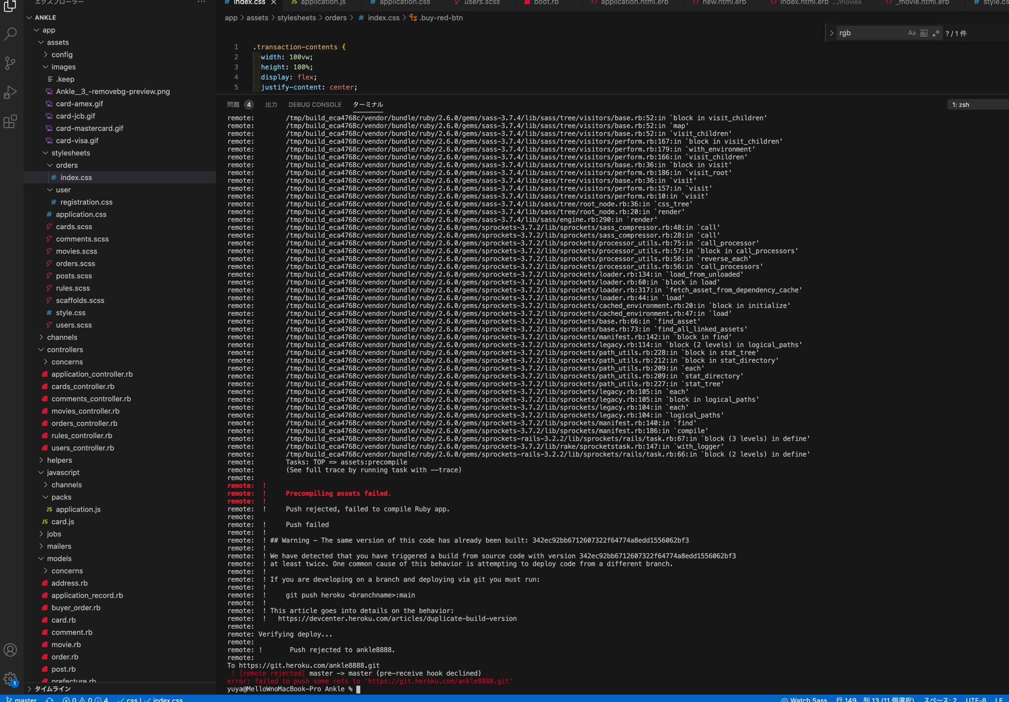1009x702 pixels.
Task: Expand the channels folder under app
Action: [62, 337]
